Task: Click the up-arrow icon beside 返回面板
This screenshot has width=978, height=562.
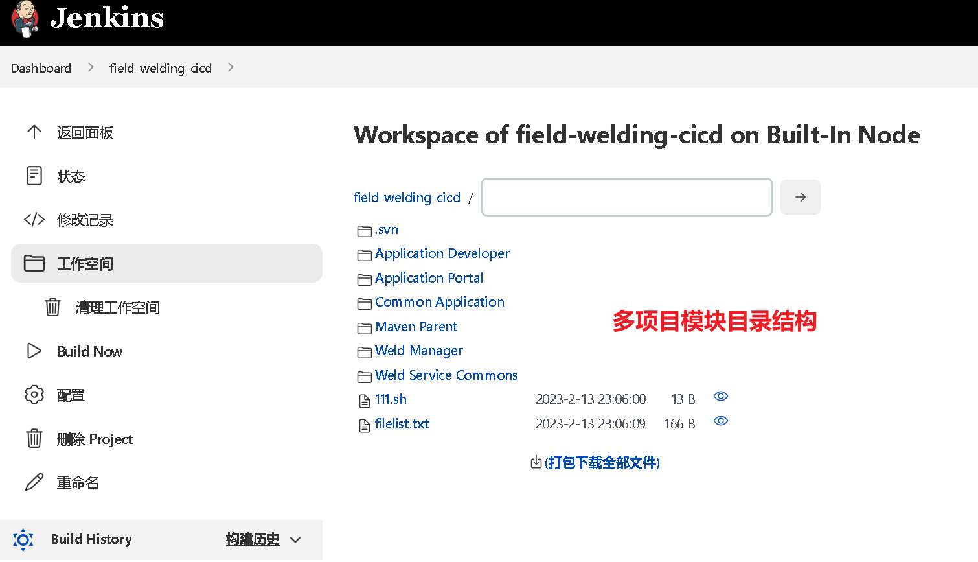Action: pos(34,132)
